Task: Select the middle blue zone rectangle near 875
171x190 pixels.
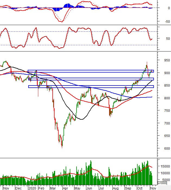Action: click(x=91, y=79)
